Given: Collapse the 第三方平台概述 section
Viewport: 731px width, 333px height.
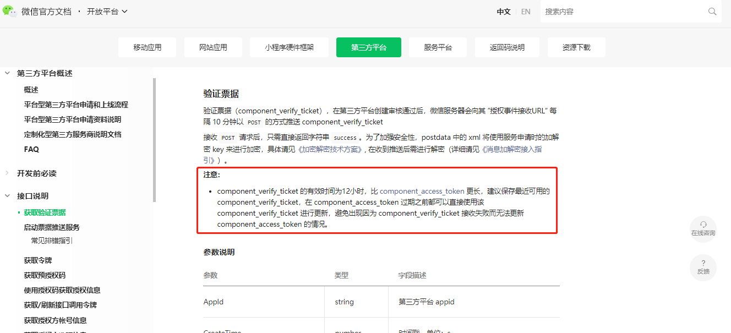Looking at the screenshot, I should [x=7, y=73].
